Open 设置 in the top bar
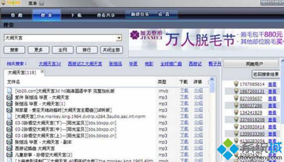 point(164,14)
